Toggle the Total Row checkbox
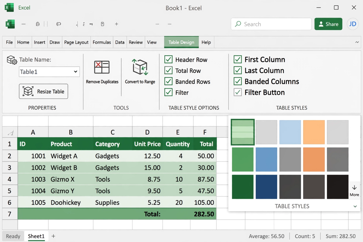Image resolution: width=363 pixels, height=242 pixels. pyautogui.click(x=168, y=70)
